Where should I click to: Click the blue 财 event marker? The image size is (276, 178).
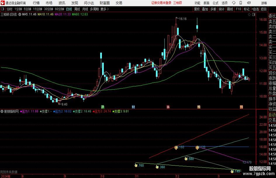pos(133,107)
